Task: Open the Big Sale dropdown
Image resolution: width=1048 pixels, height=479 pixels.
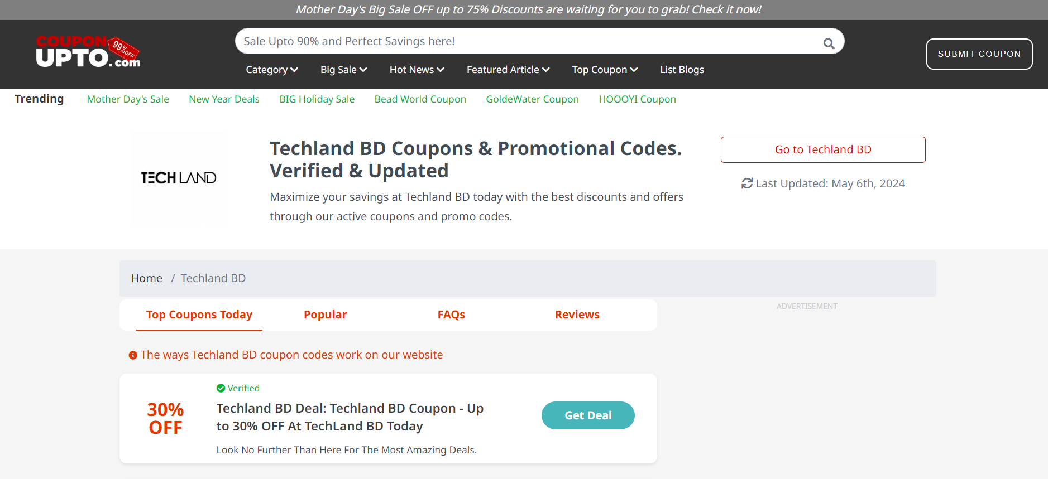Action: 343,69
